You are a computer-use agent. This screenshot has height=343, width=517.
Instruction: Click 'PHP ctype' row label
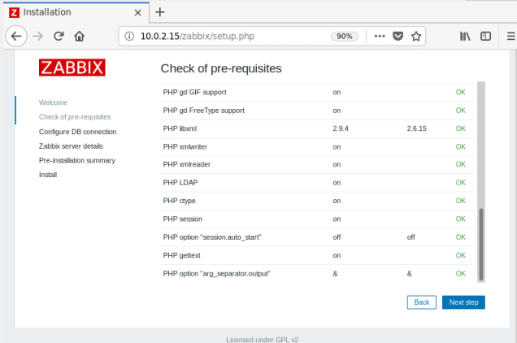[179, 201]
